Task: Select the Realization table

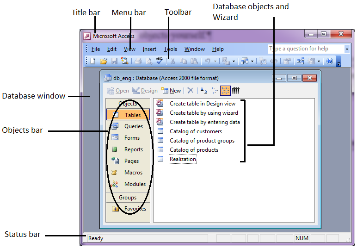Action: 183,159
